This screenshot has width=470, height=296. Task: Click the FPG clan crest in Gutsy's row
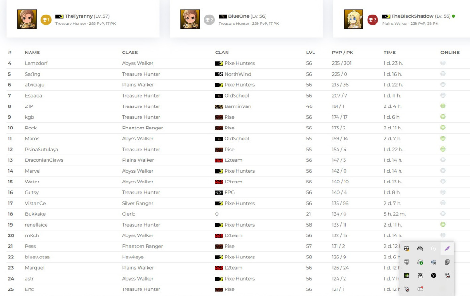click(x=219, y=192)
